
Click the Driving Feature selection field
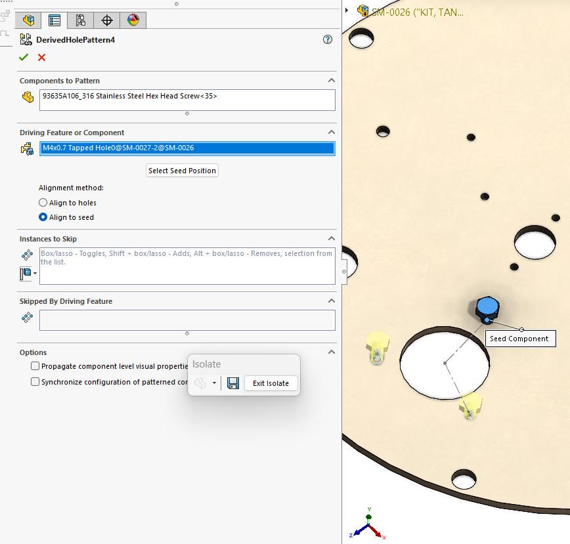[x=187, y=148]
